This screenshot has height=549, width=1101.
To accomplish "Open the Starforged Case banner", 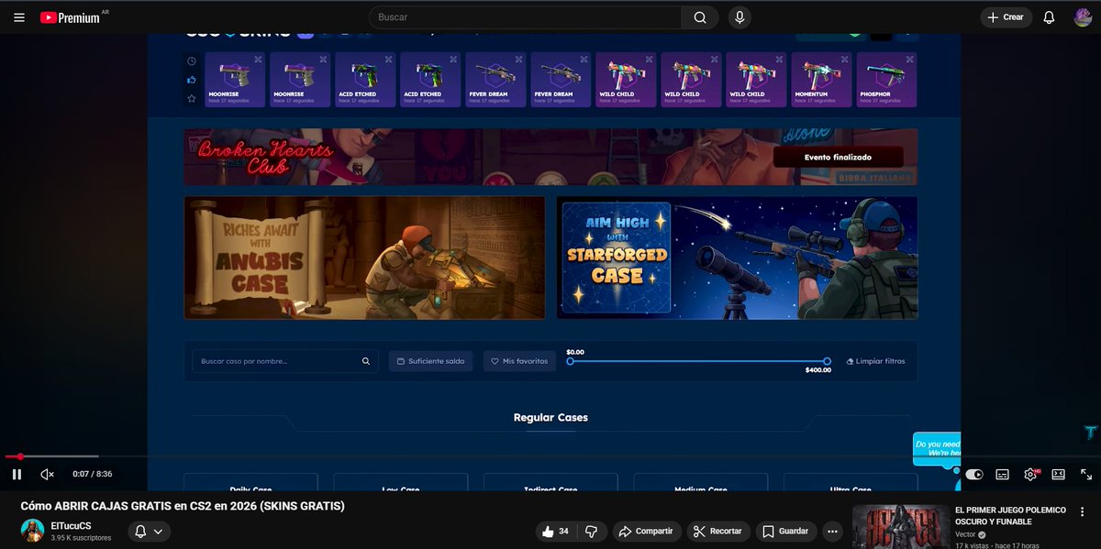I will tap(737, 258).
